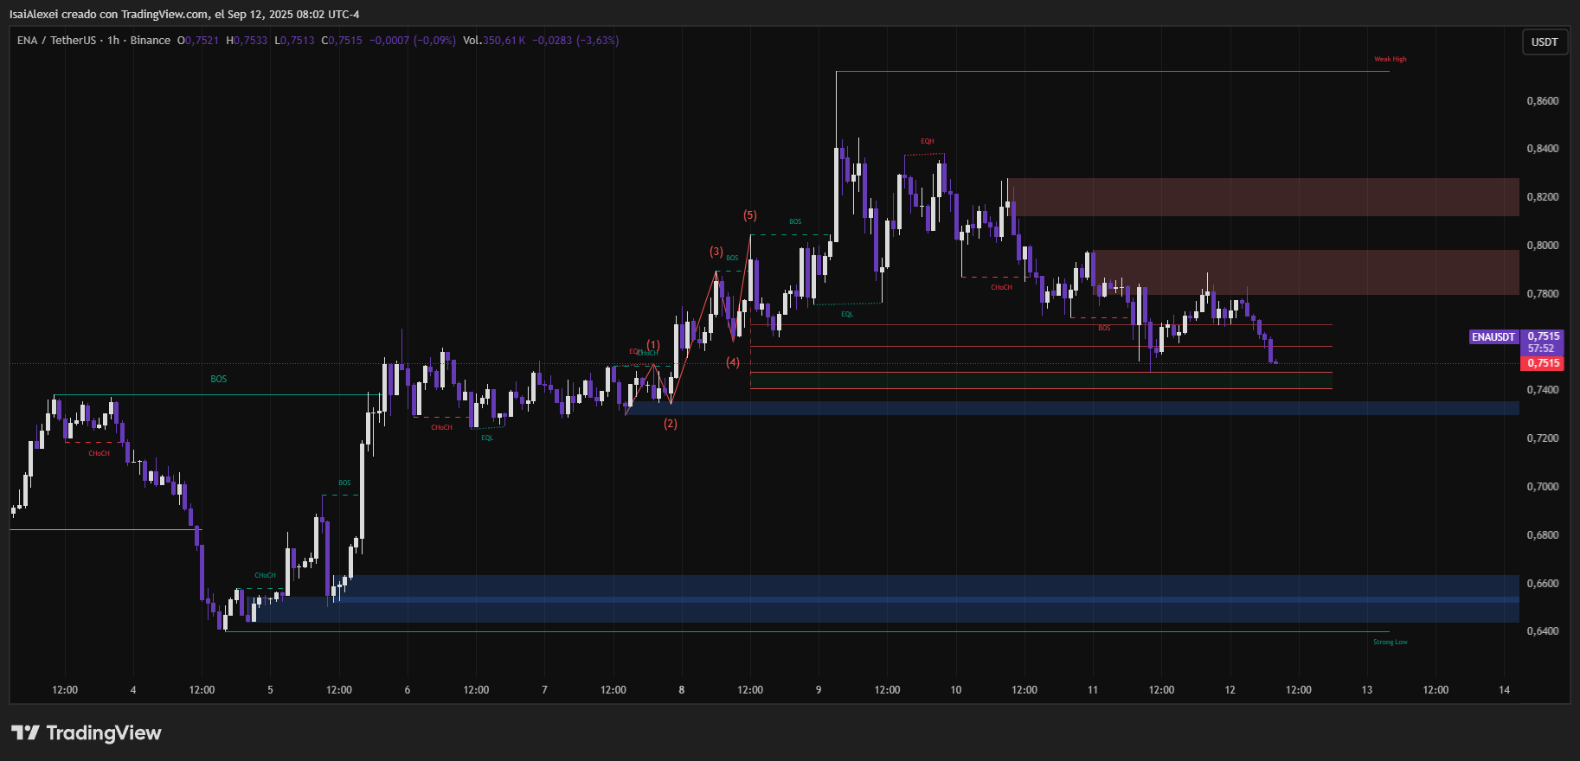Select the wave (5) Elliott label

(x=750, y=215)
